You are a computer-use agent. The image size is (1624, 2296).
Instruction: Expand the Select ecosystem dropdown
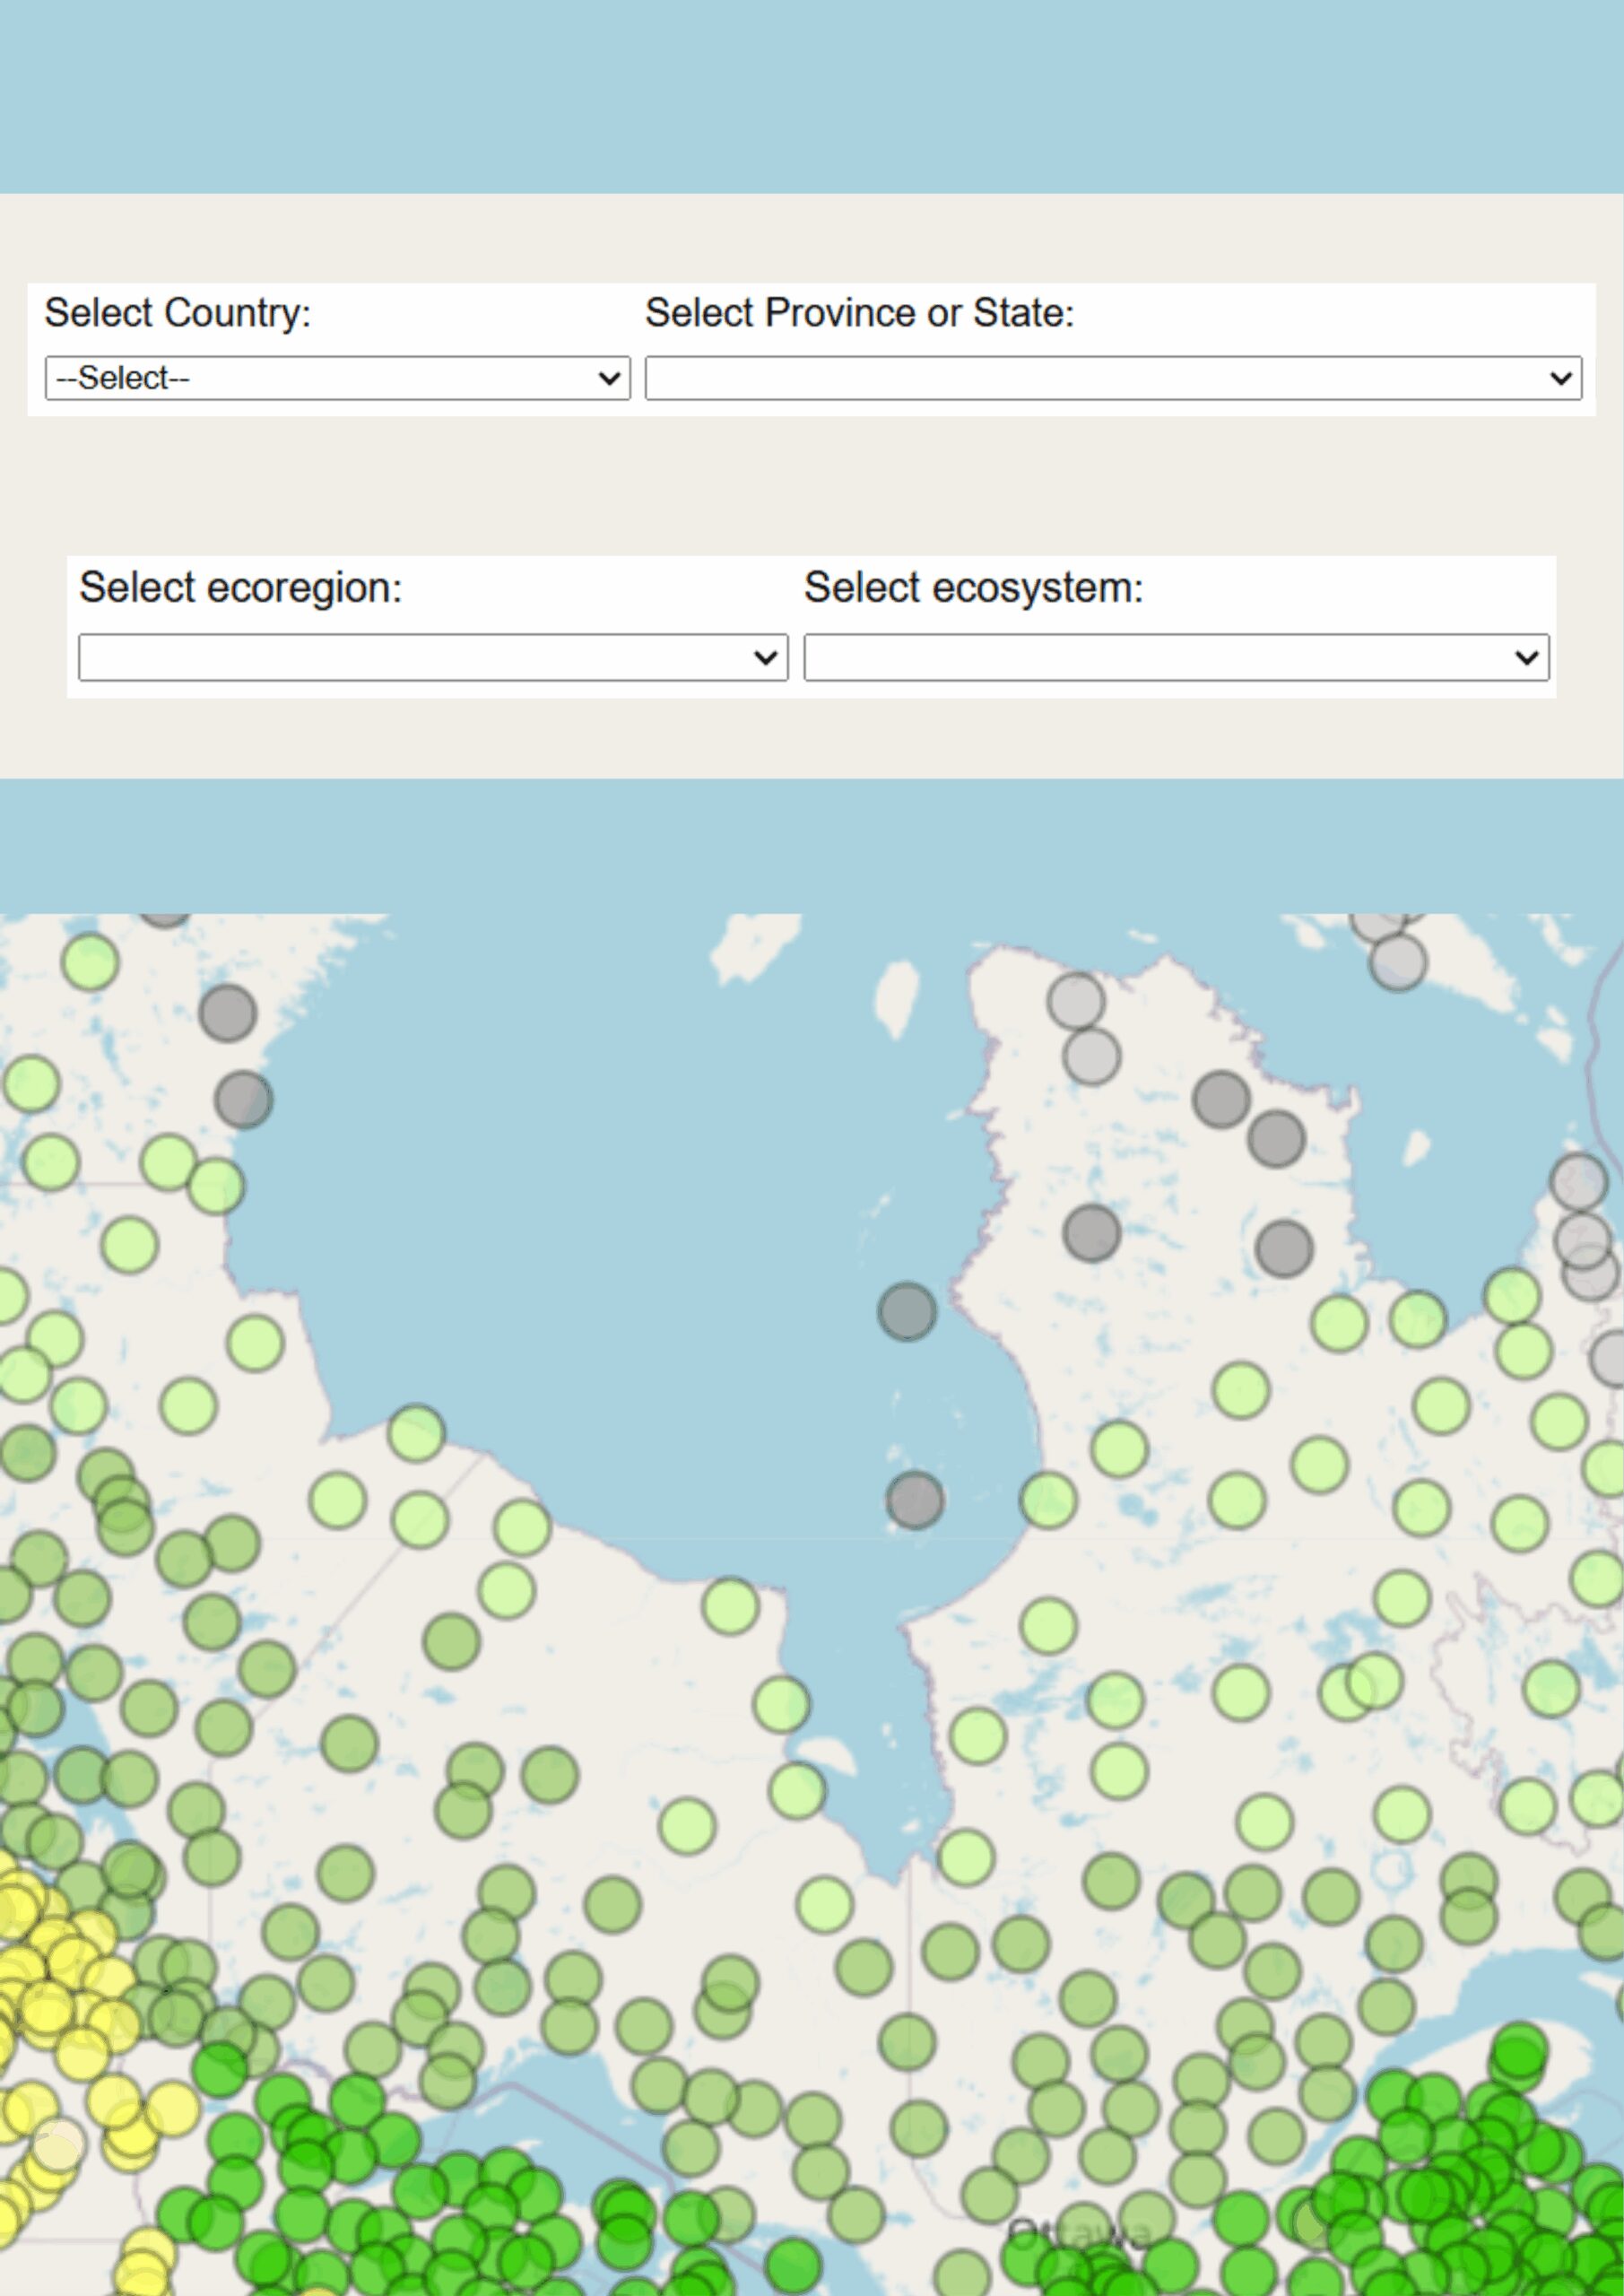tap(1176, 657)
